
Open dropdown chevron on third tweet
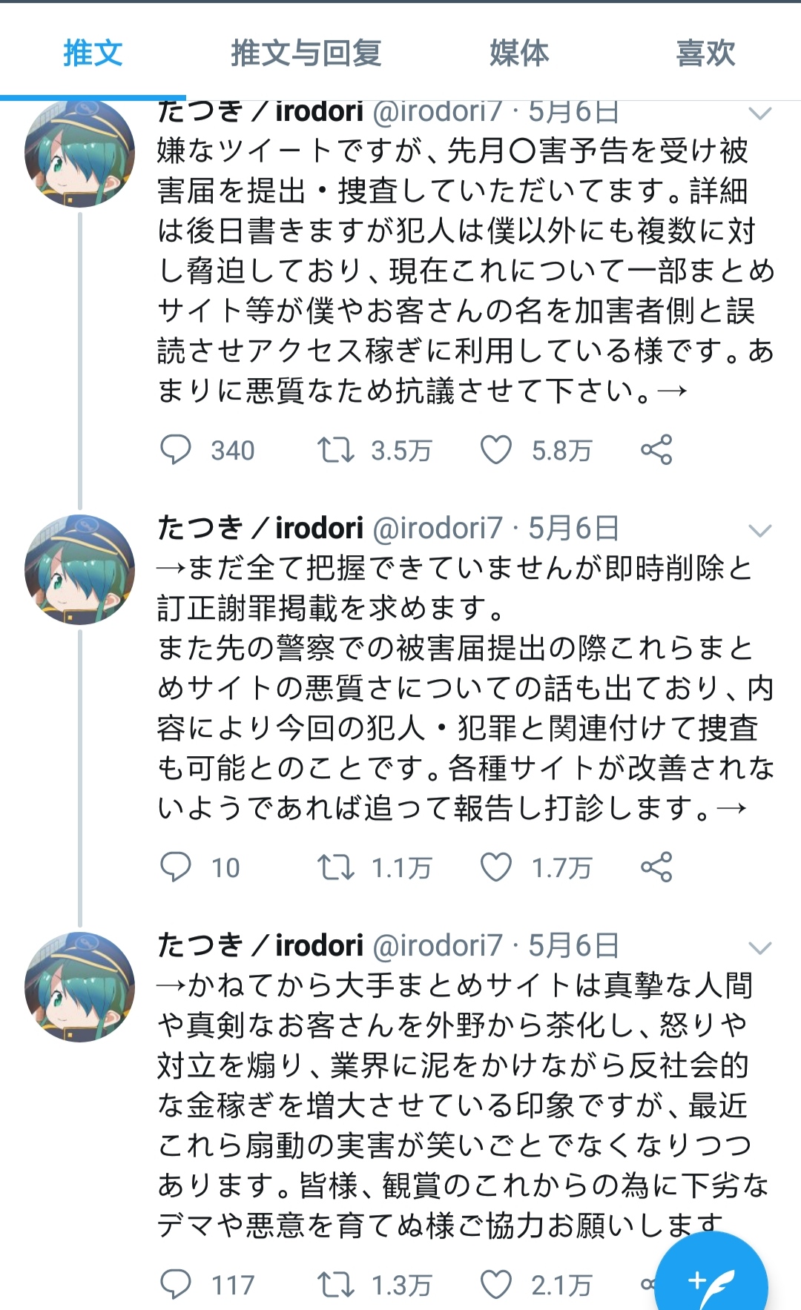pos(760,947)
